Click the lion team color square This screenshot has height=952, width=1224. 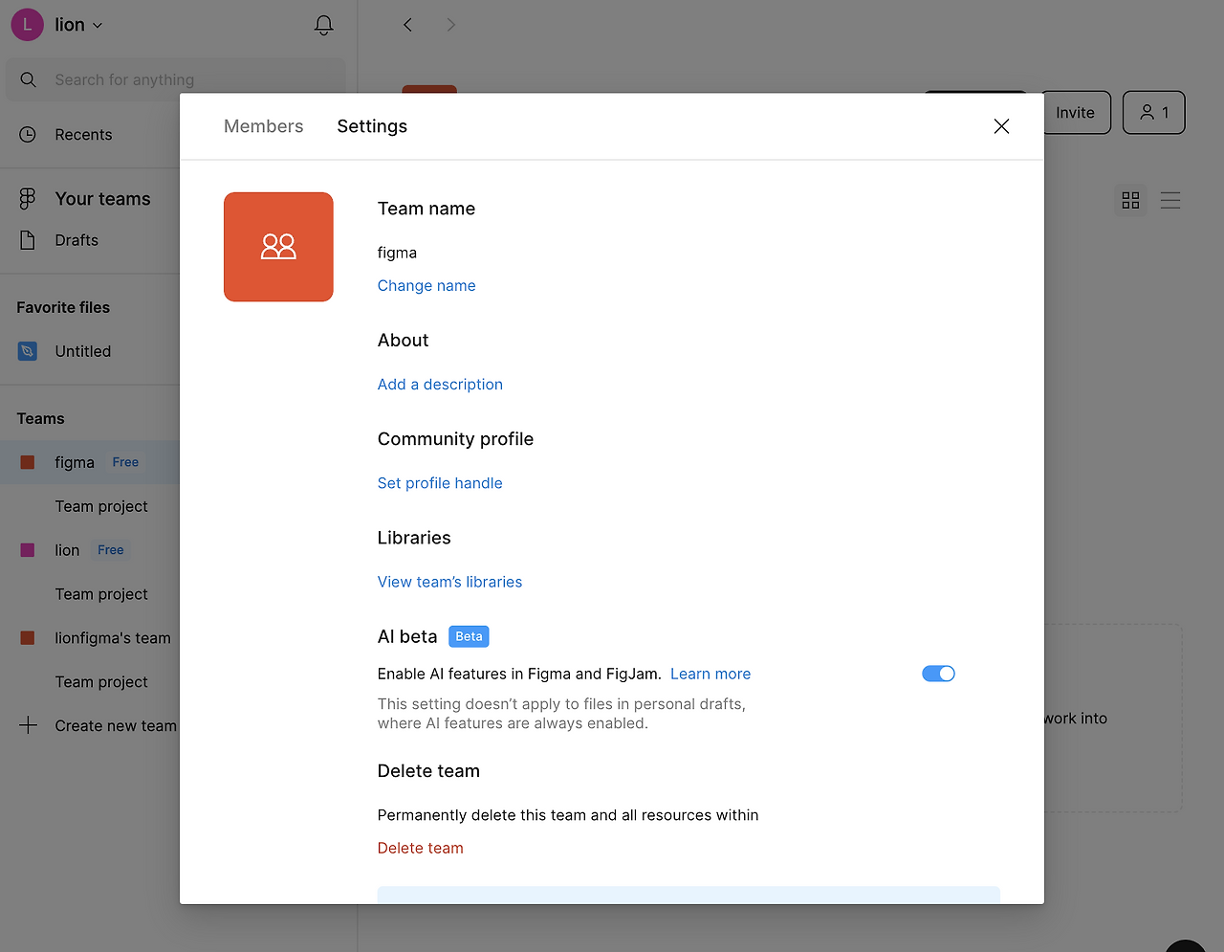point(28,550)
